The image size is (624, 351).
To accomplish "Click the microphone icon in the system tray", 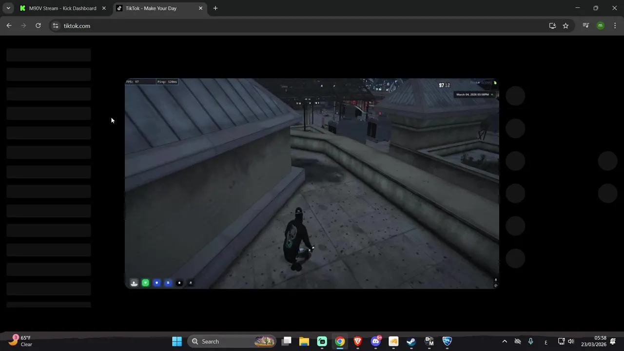I will pyautogui.click(x=531, y=341).
